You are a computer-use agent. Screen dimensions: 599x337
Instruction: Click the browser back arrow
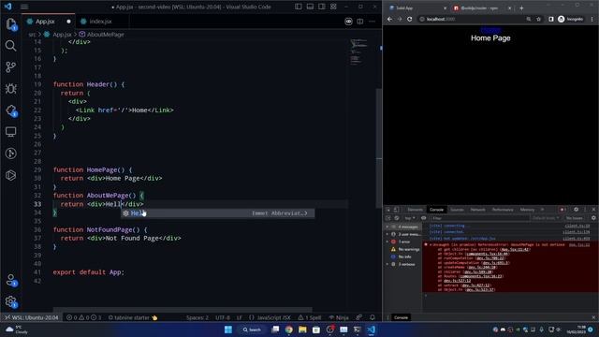point(389,19)
